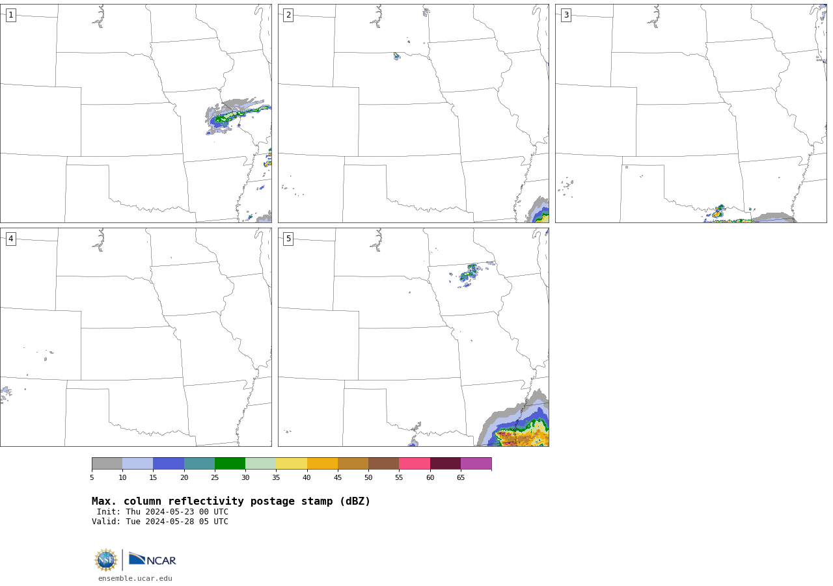Click the purple 65+ dBZ swatch
Screen dimensions: 833x586
pos(476,464)
